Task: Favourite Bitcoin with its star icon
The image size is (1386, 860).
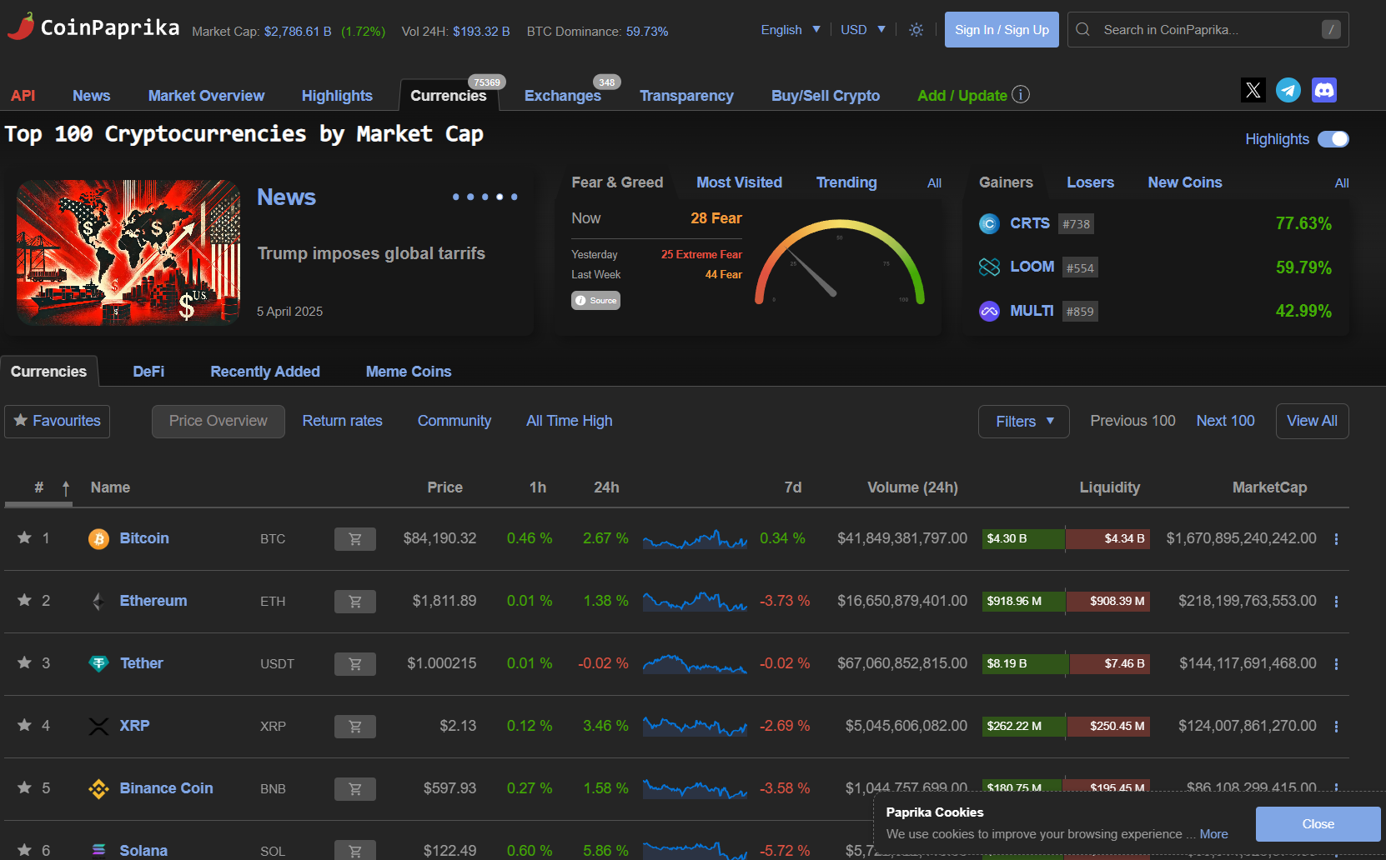Action: (25, 537)
